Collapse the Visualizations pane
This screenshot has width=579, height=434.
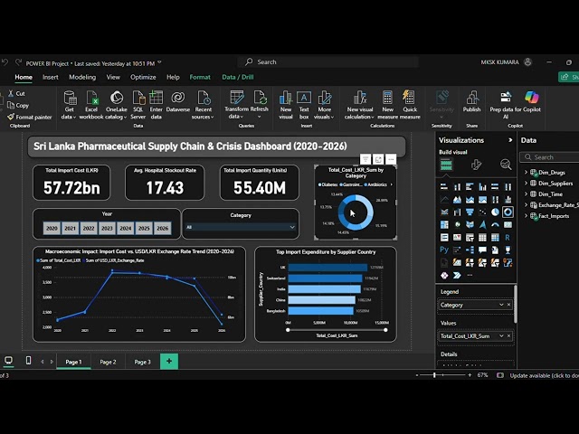click(510, 140)
